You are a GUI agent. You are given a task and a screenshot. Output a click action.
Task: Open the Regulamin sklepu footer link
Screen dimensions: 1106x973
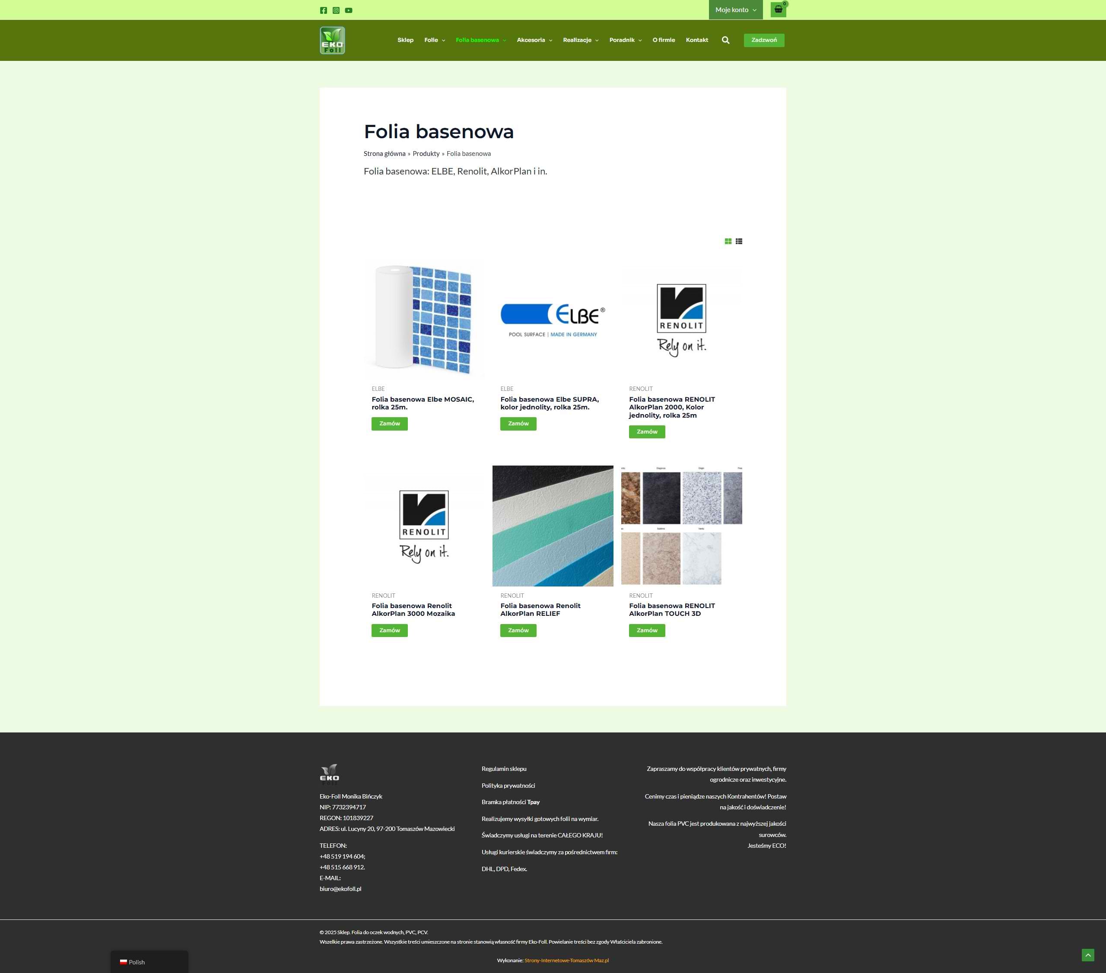(504, 769)
